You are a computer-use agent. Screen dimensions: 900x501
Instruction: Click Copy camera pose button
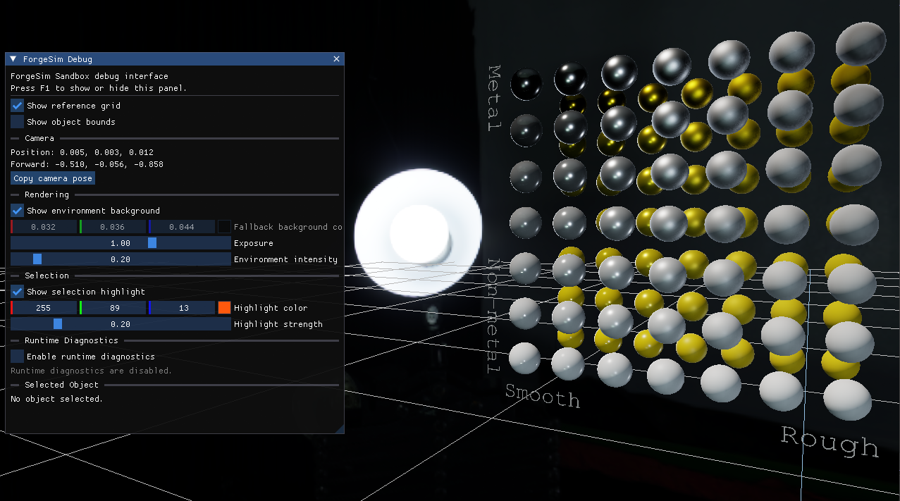coord(53,178)
